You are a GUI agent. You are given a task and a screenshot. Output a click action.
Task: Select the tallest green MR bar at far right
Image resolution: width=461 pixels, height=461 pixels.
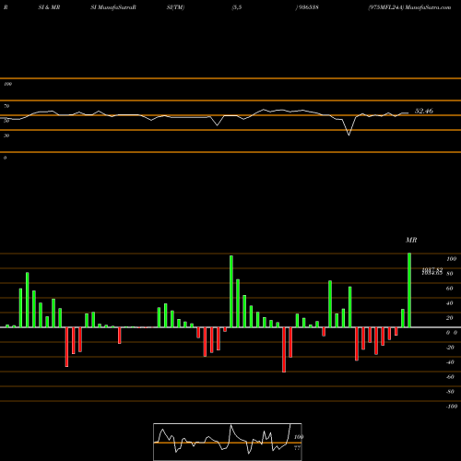click(409, 290)
